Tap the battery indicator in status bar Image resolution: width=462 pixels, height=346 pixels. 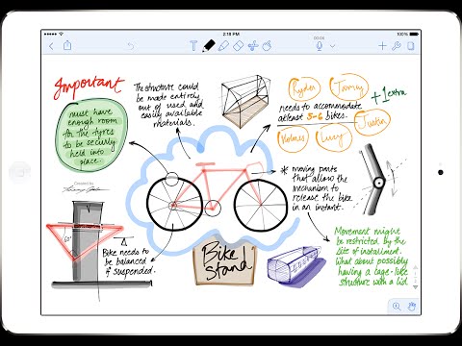coord(414,34)
